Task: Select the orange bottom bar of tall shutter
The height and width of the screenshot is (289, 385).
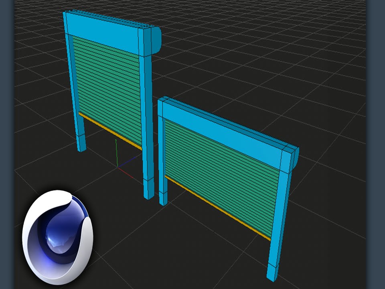Action: pos(110,131)
